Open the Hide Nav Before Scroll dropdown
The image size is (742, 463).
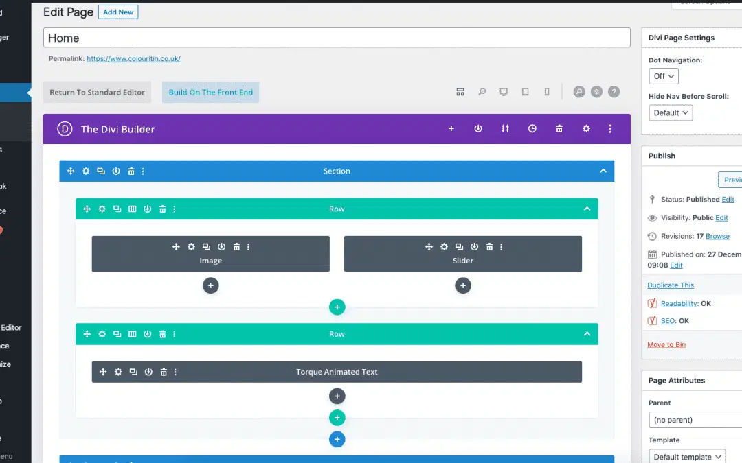click(670, 112)
